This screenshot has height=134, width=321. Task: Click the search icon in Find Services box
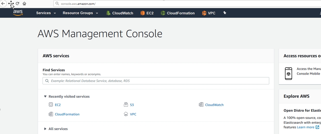47,81
